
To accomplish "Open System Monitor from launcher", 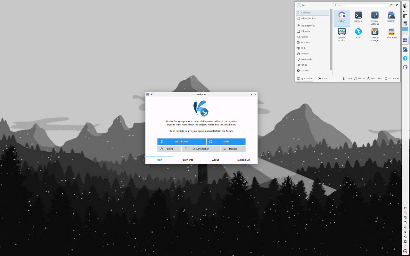I will click(342, 35).
